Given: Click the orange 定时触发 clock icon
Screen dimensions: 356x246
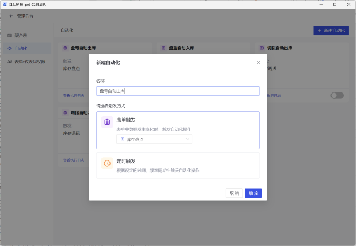Looking at the screenshot, I should [x=107, y=163].
